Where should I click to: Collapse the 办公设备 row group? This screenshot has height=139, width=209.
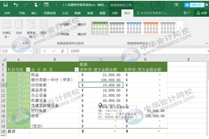click(20, 95)
